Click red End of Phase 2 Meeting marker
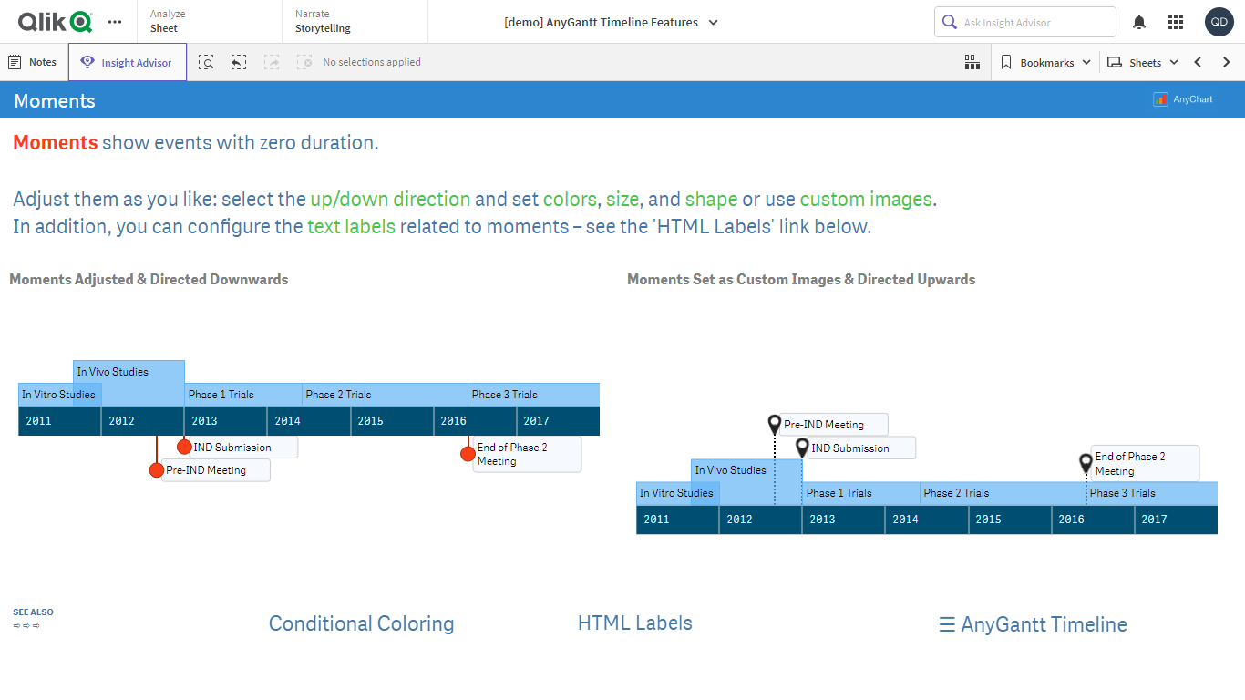1245x700 pixels. point(468,453)
